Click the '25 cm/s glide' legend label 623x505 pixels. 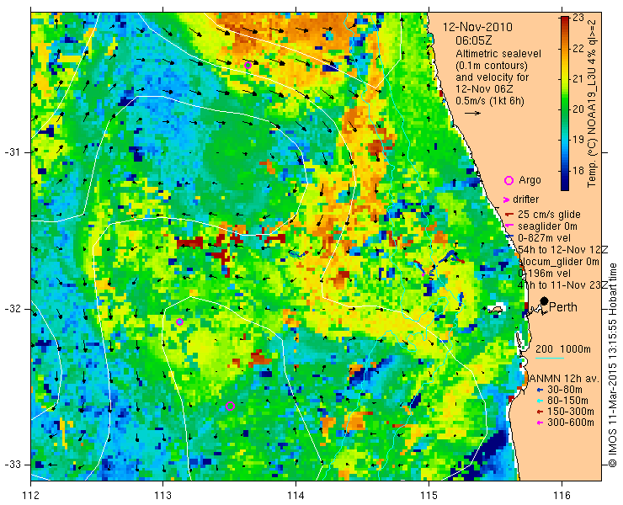[x=549, y=215]
